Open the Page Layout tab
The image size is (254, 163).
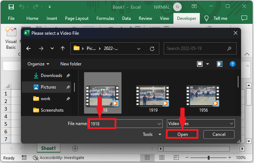click(x=77, y=18)
